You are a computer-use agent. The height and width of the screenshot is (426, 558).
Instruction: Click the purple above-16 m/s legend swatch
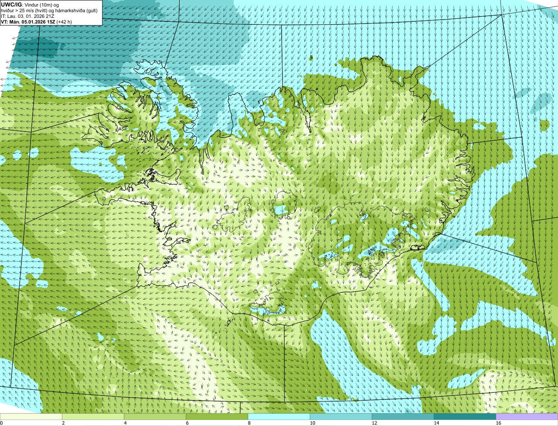click(x=527, y=417)
